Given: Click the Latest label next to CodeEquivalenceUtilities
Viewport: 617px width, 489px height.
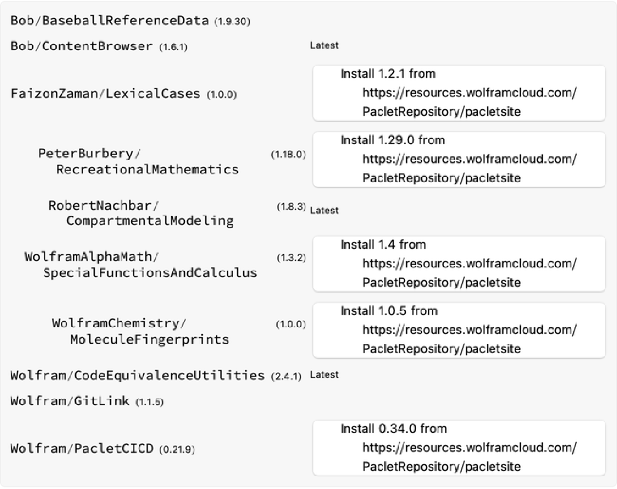Looking at the screenshot, I should [x=324, y=375].
